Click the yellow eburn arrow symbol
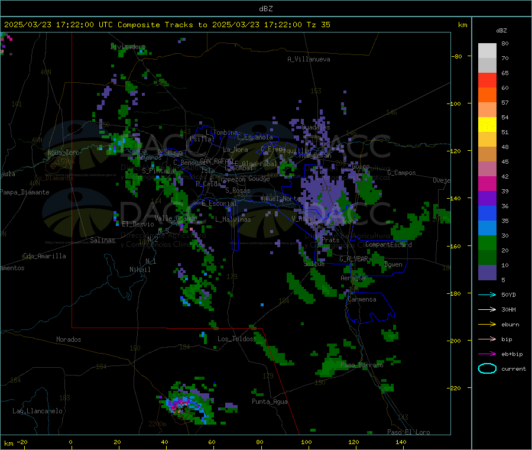532x450 pixels. pyautogui.click(x=487, y=325)
